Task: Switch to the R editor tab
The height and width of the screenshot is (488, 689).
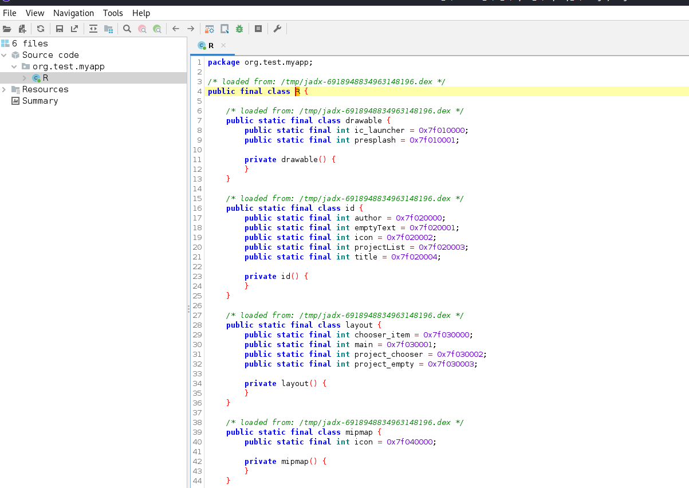Action: pyautogui.click(x=211, y=45)
